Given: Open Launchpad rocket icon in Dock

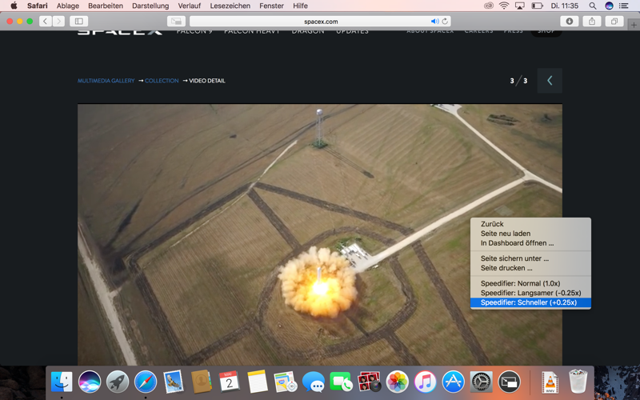Looking at the screenshot, I should coord(118,382).
